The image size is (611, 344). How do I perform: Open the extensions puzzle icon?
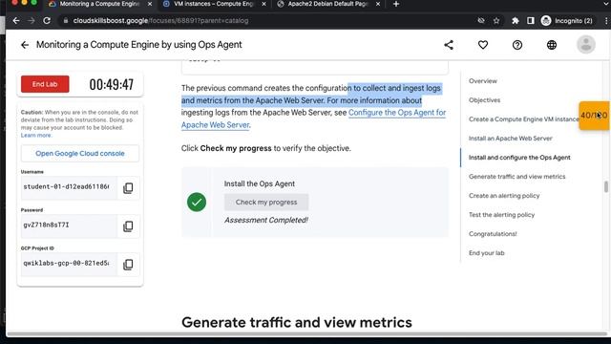[516, 21]
